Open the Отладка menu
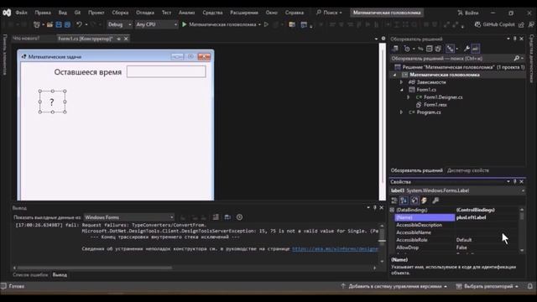Screen dimensions: 537x302 pyautogui.click(x=145, y=13)
